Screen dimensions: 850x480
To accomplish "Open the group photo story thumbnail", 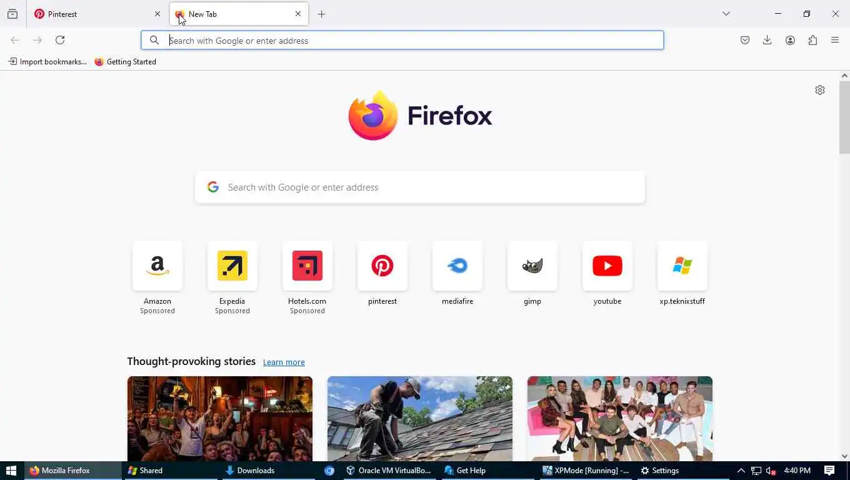I will click(620, 419).
